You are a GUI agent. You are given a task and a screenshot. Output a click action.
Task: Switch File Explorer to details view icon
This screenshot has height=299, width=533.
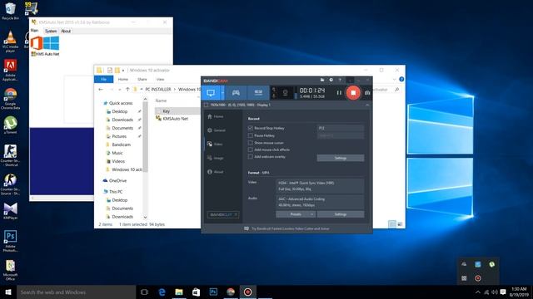point(392,224)
